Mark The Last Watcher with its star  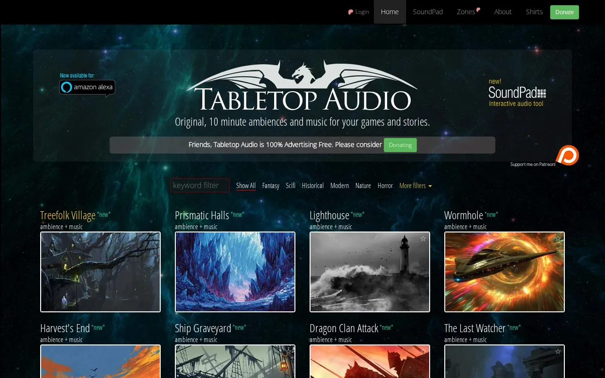558,352
